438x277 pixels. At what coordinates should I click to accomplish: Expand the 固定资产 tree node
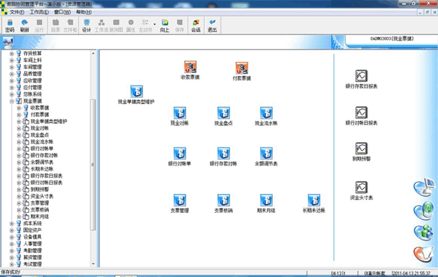coord(11,230)
